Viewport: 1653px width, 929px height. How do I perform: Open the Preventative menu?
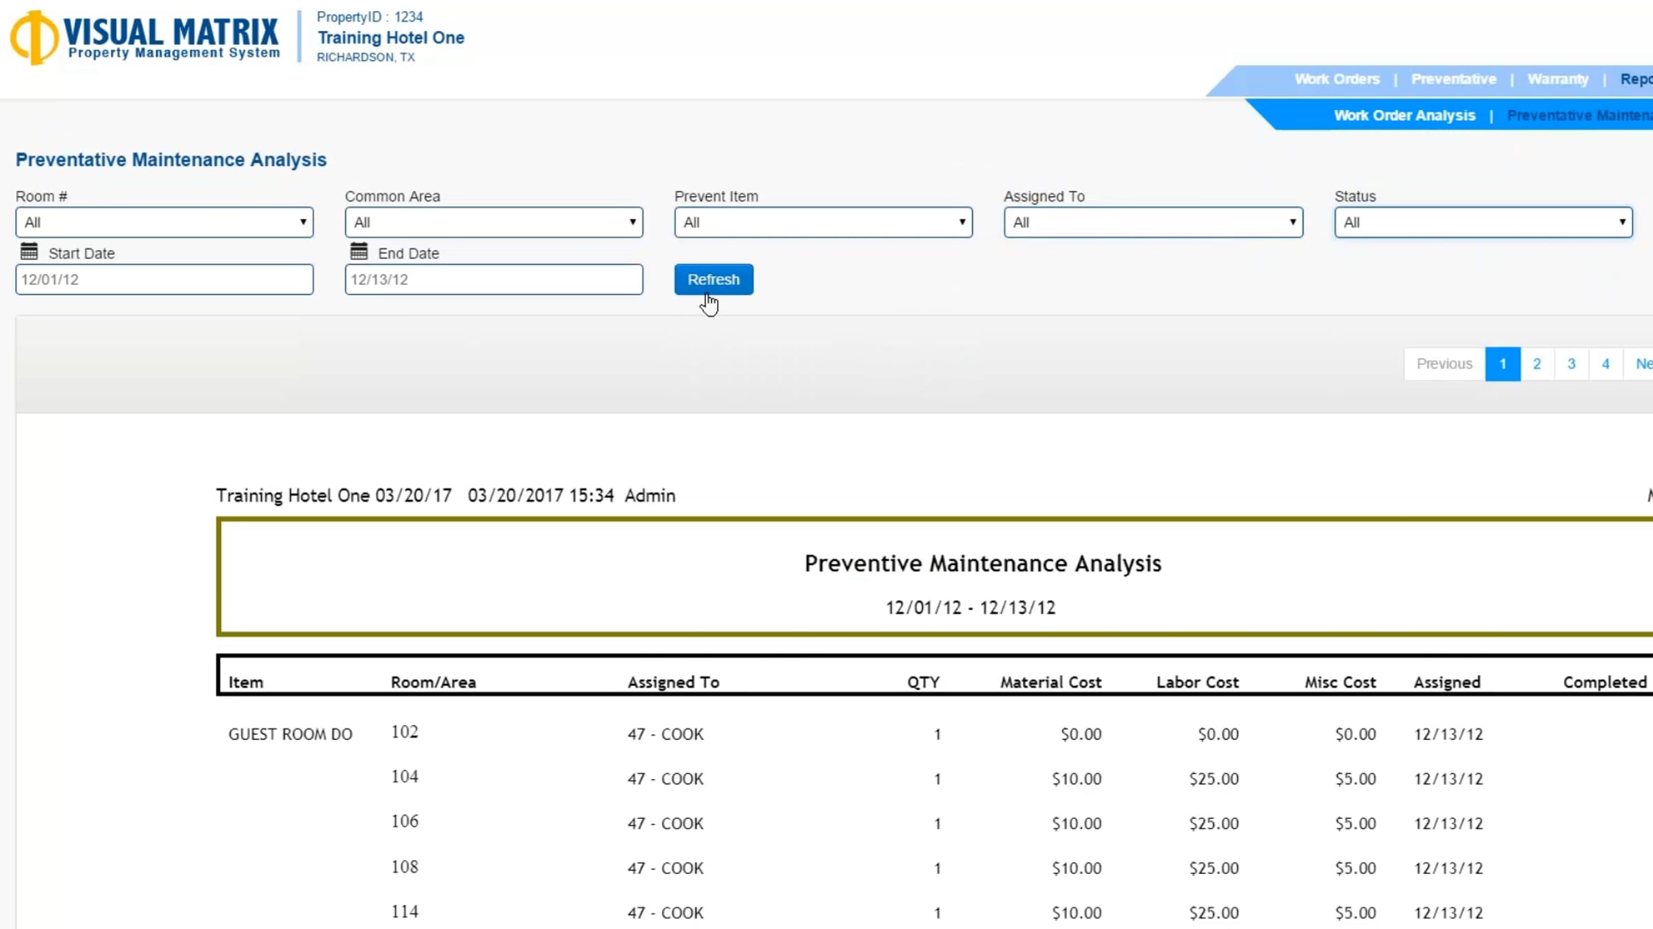pyautogui.click(x=1453, y=79)
